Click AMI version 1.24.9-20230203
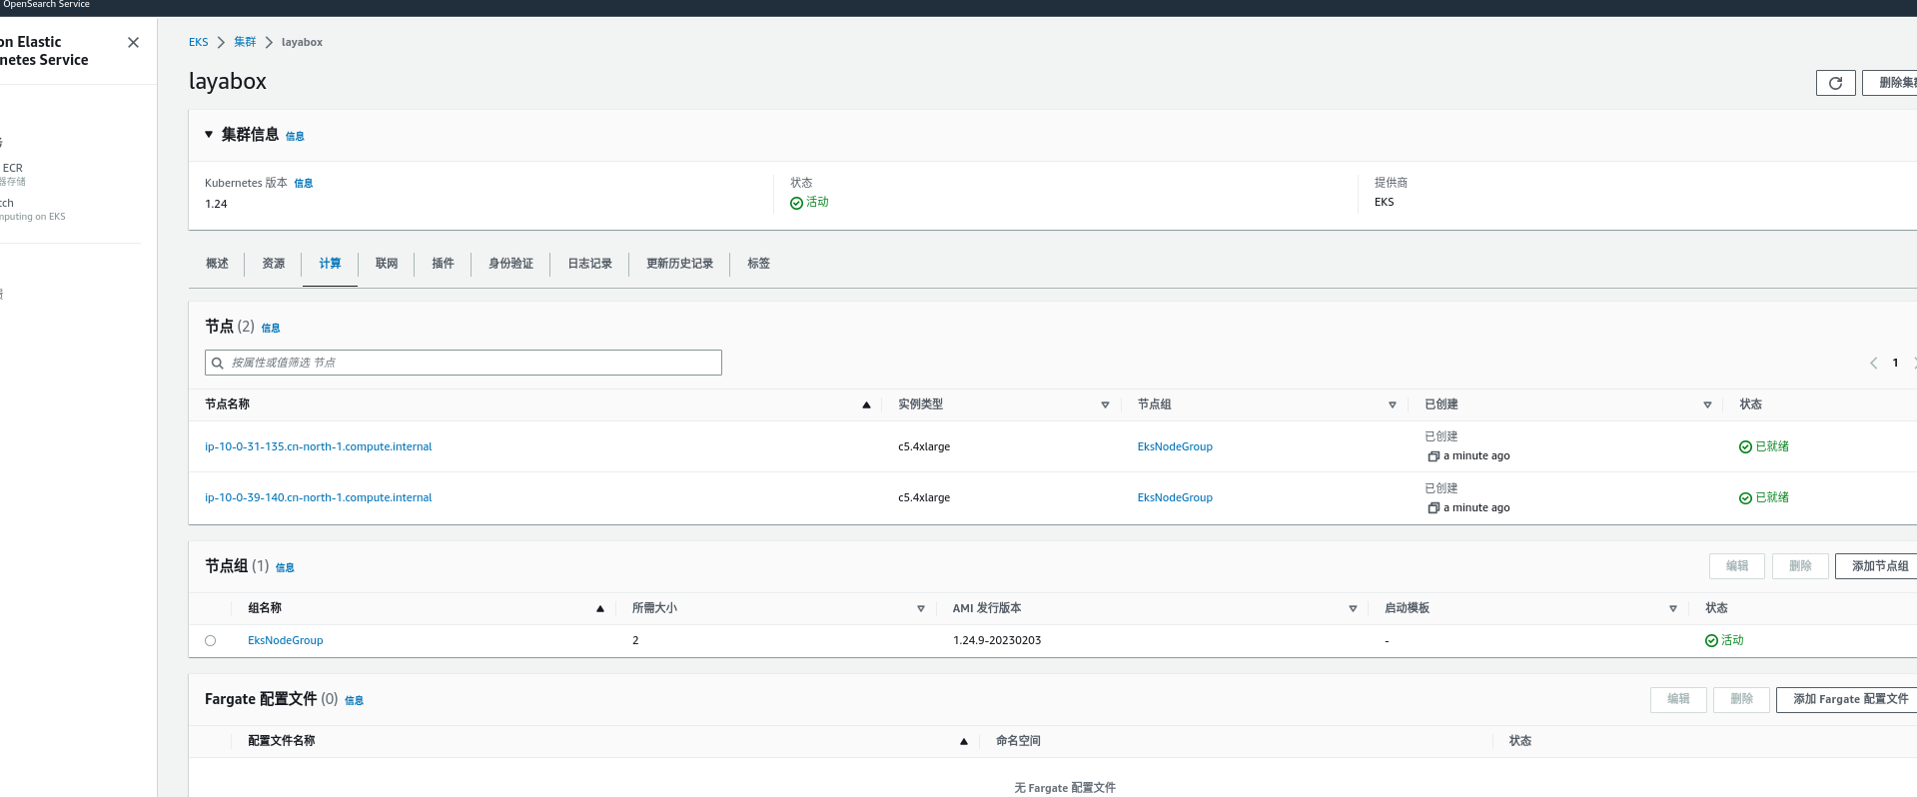The height and width of the screenshot is (797, 1917). (997, 640)
